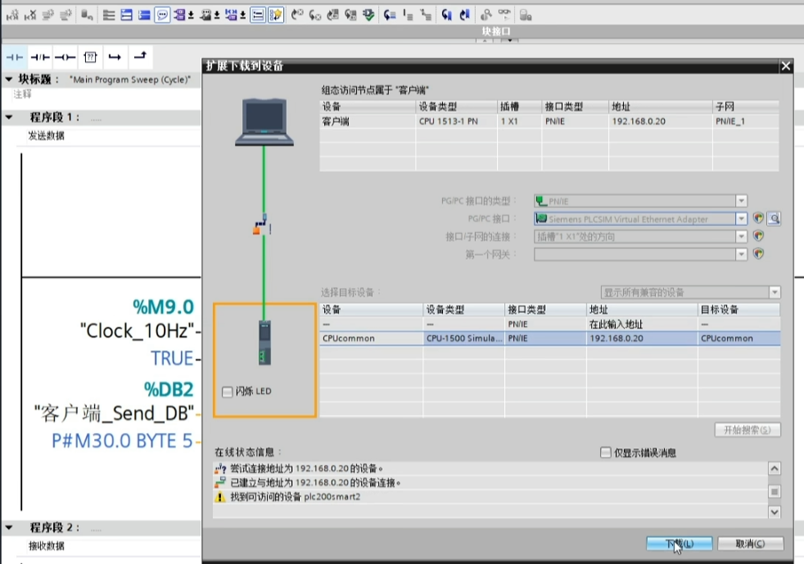This screenshot has width=804, height=564.
Task: Enable the 闪烁 LED checkbox
Action: click(227, 392)
